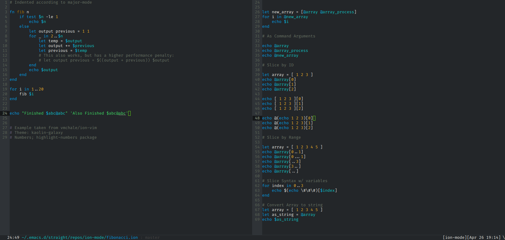Click 'echo $as_string' line
Screen dimensions: 505x240
(280, 219)
